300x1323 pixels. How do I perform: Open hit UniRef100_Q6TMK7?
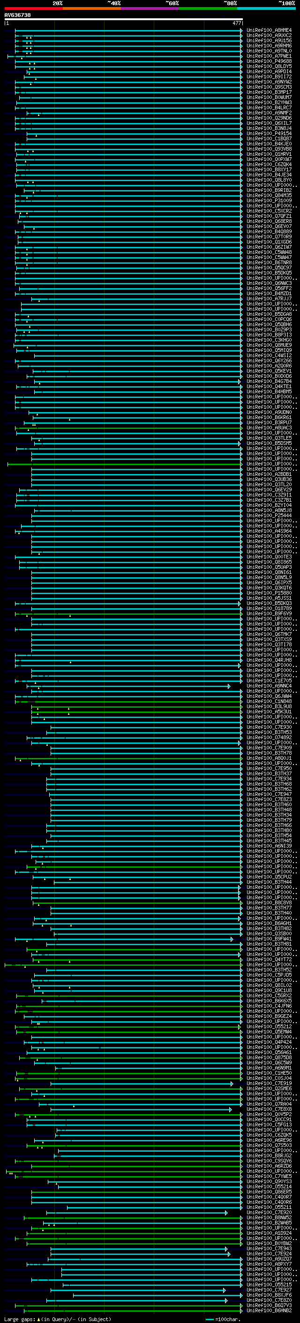coord(269,635)
